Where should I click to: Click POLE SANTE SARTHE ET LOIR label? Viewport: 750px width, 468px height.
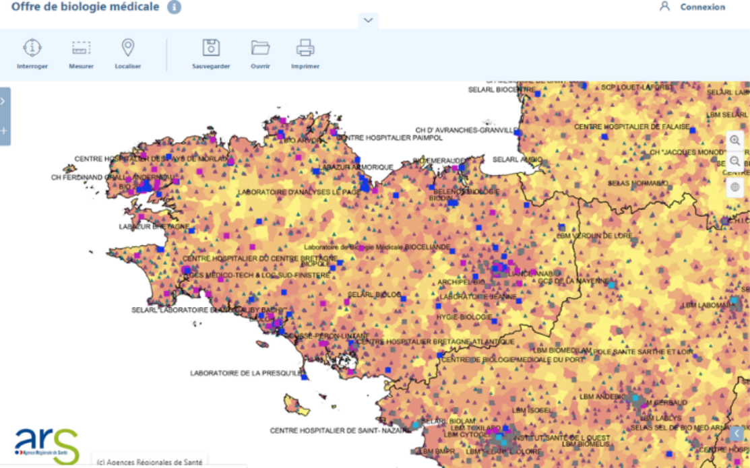click(644, 352)
